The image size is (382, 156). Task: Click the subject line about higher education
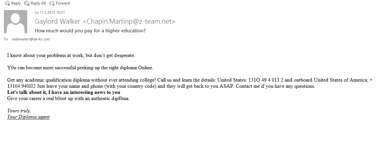[90, 31]
